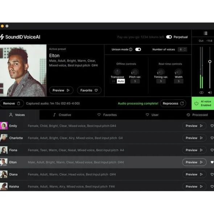Click the Pitch var. knob
The height and width of the screenshot is (214, 214).
(x=135, y=72)
